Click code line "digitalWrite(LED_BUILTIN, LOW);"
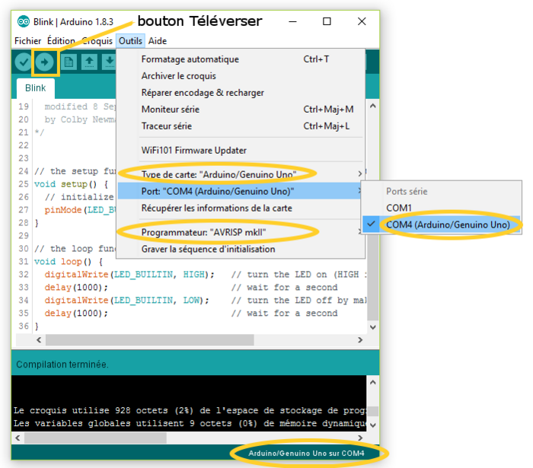This screenshot has height=468, width=533. tap(127, 301)
